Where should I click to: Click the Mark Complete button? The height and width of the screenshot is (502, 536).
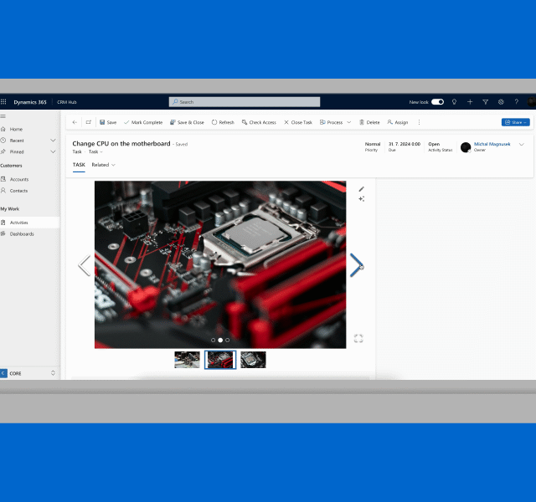pos(143,122)
